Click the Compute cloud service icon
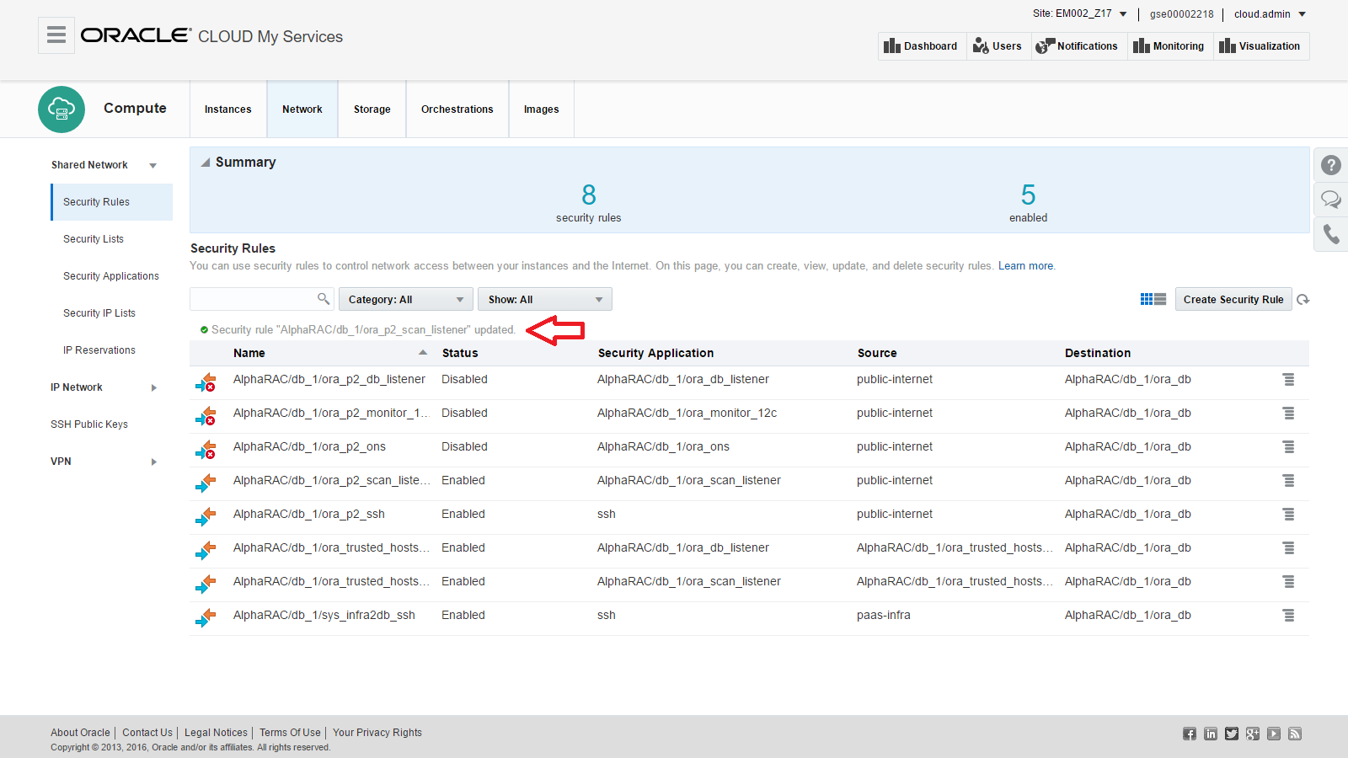Image resolution: width=1348 pixels, height=758 pixels. tap(62, 109)
